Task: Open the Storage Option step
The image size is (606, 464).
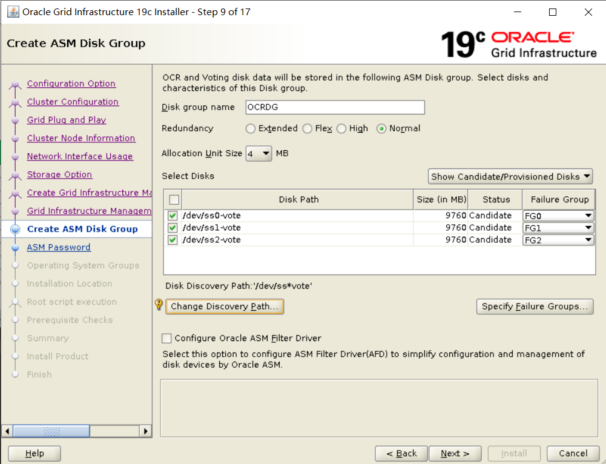Action: tap(59, 174)
